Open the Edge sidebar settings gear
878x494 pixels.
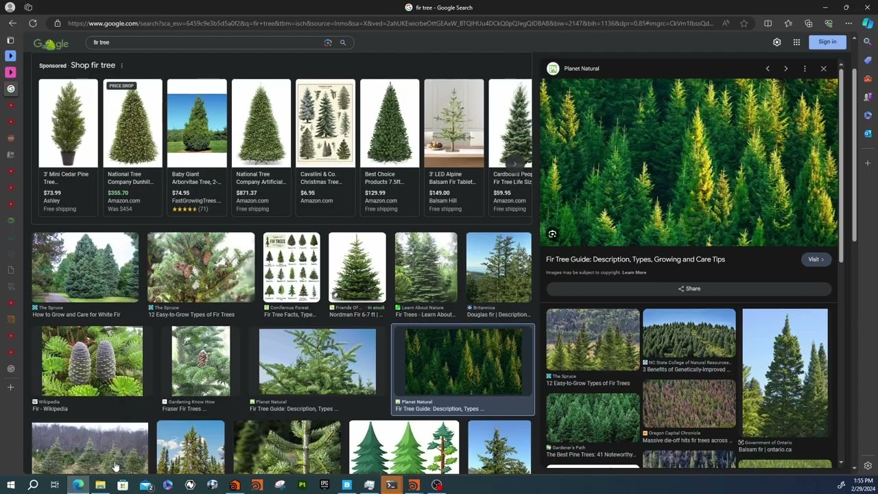pyautogui.click(x=868, y=466)
